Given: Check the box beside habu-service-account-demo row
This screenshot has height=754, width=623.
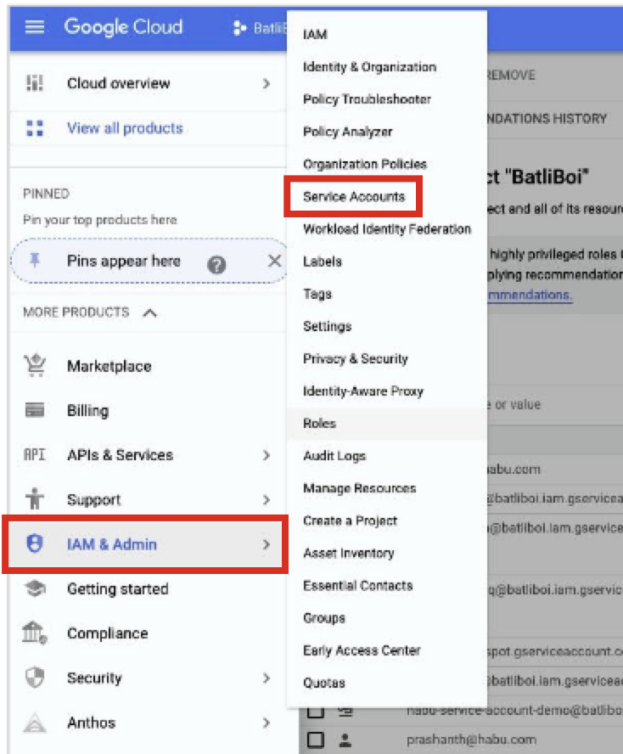Looking at the screenshot, I should [316, 711].
